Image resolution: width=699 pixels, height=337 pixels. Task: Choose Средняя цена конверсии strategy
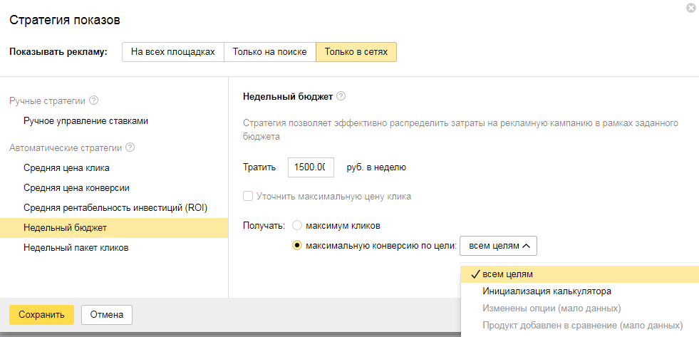pos(76,188)
